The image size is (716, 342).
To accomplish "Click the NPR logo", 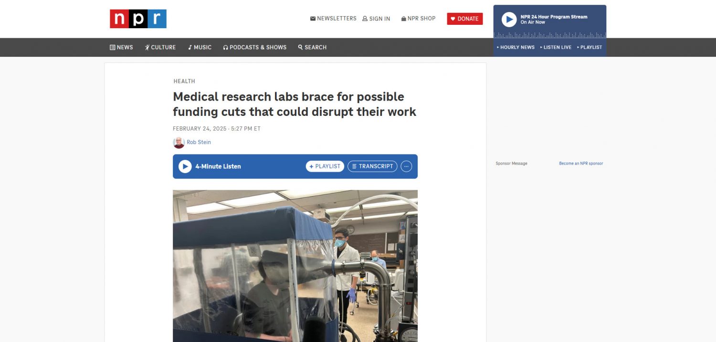I will (x=138, y=19).
